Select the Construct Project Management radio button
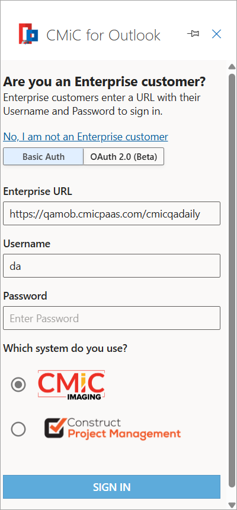The image size is (237, 510). click(x=18, y=429)
